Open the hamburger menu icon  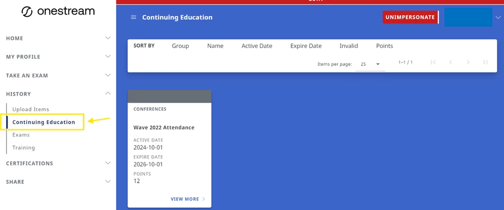coord(133,17)
